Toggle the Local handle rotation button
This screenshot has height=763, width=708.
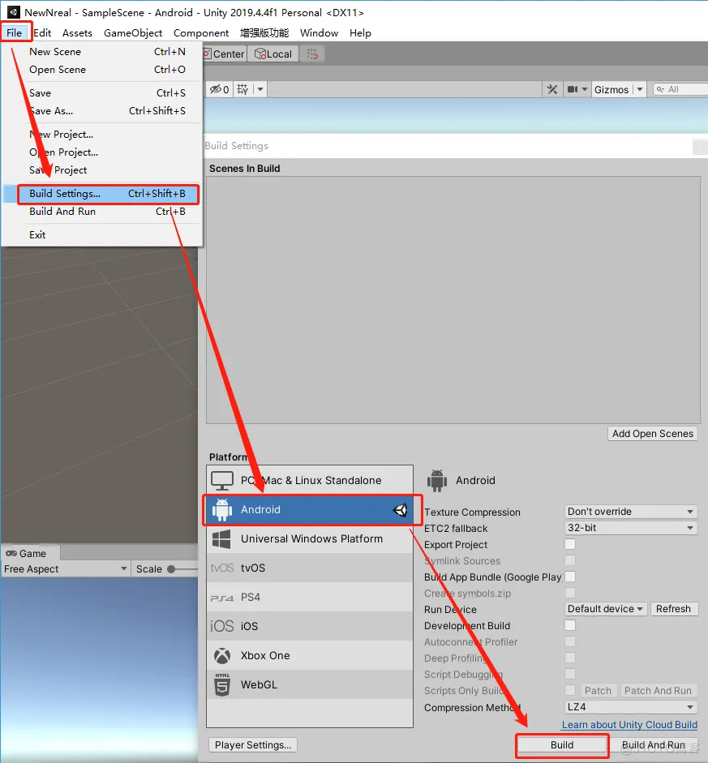click(273, 54)
